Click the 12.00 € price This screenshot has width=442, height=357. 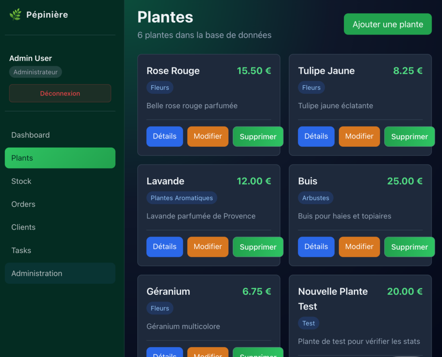254,181
